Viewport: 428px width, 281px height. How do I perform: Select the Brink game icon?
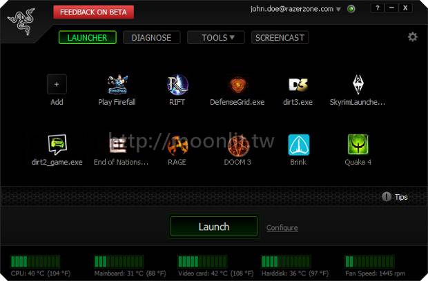(298, 145)
